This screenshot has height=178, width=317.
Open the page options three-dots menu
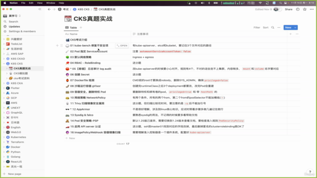coord(312,9)
